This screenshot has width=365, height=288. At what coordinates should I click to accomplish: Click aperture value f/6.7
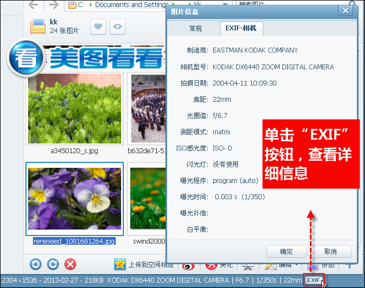tap(220, 115)
